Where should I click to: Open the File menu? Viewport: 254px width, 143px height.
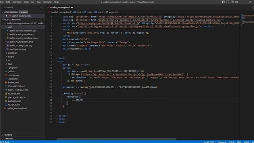[2, 2]
